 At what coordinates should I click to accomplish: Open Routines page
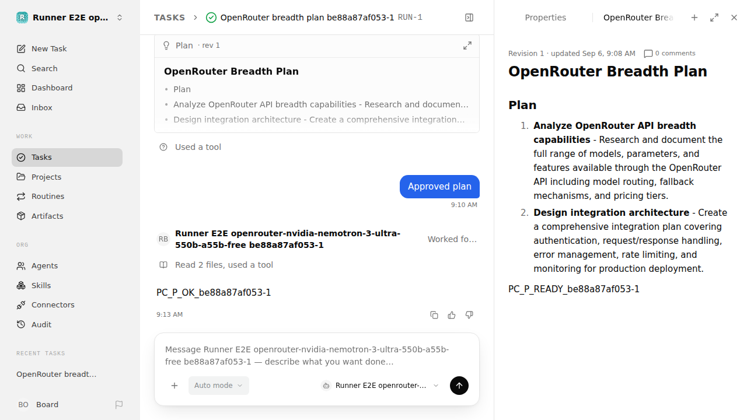click(x=67, y=196)
